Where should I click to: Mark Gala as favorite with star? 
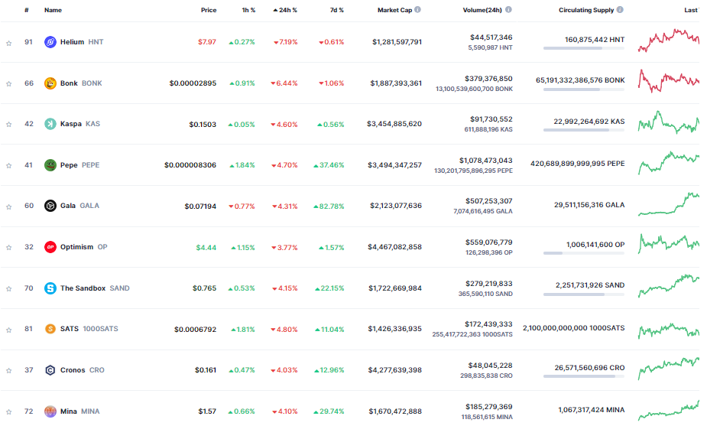[x=8, y=207]
